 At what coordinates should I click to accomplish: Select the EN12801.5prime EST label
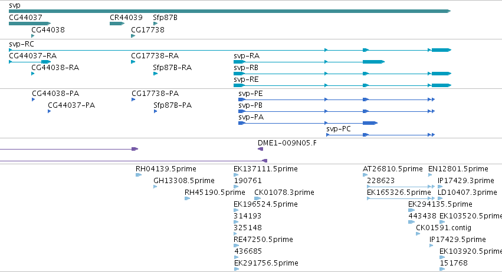pos(458,169)
